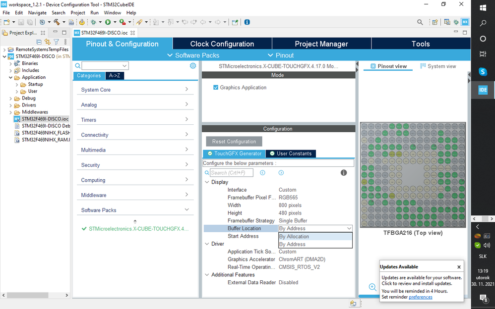The height and width of the screenshot is (309, 495).
Task: Click the hammer Build toolbar icon
Action: [57, 22]
